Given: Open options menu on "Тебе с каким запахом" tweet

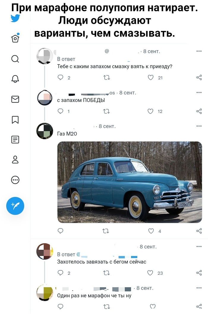Looking at the screenshot, I should [199, 51].
